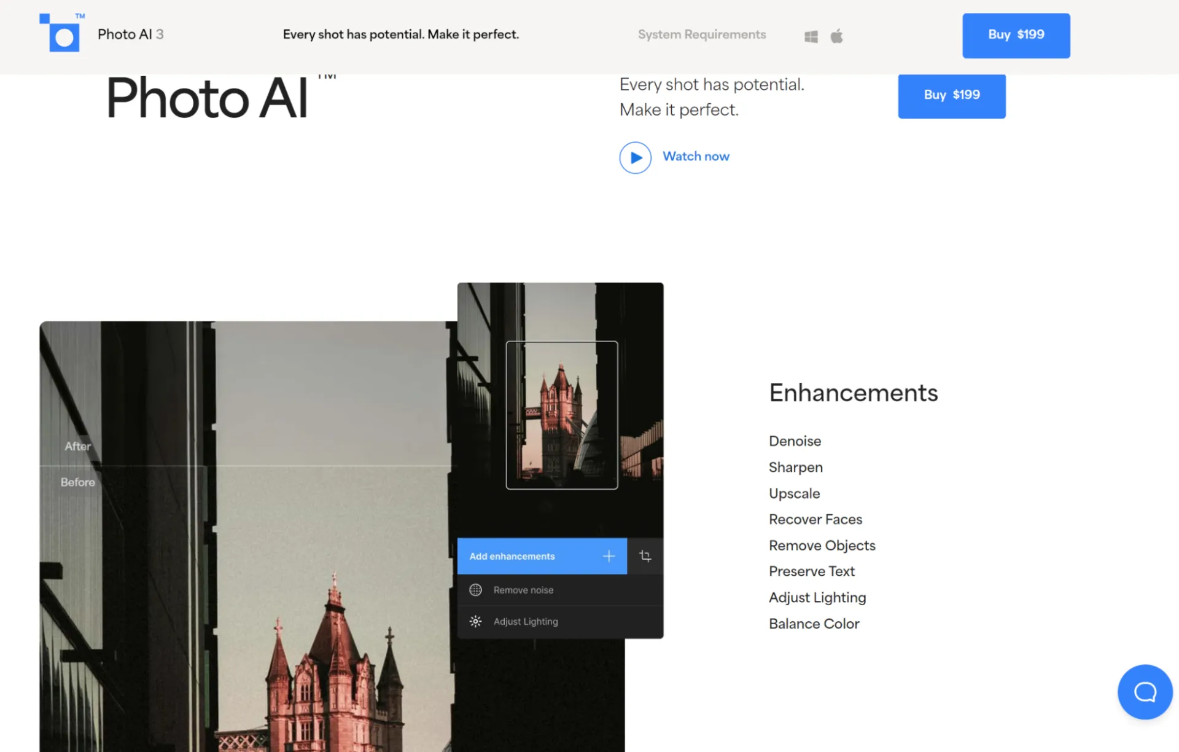The height and width of the screenshot is (752, 1179).
Task: Click the Windows platform icon
Action: 811,36
